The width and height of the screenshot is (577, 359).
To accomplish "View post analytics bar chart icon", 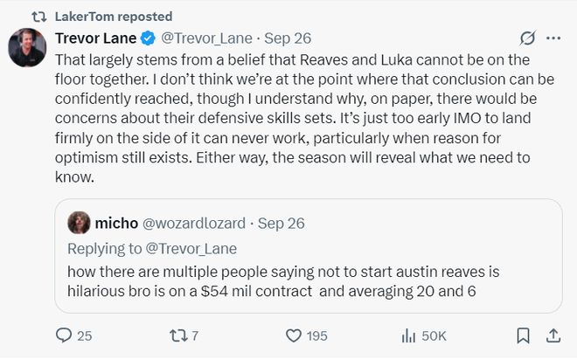I will pos(408,335).
